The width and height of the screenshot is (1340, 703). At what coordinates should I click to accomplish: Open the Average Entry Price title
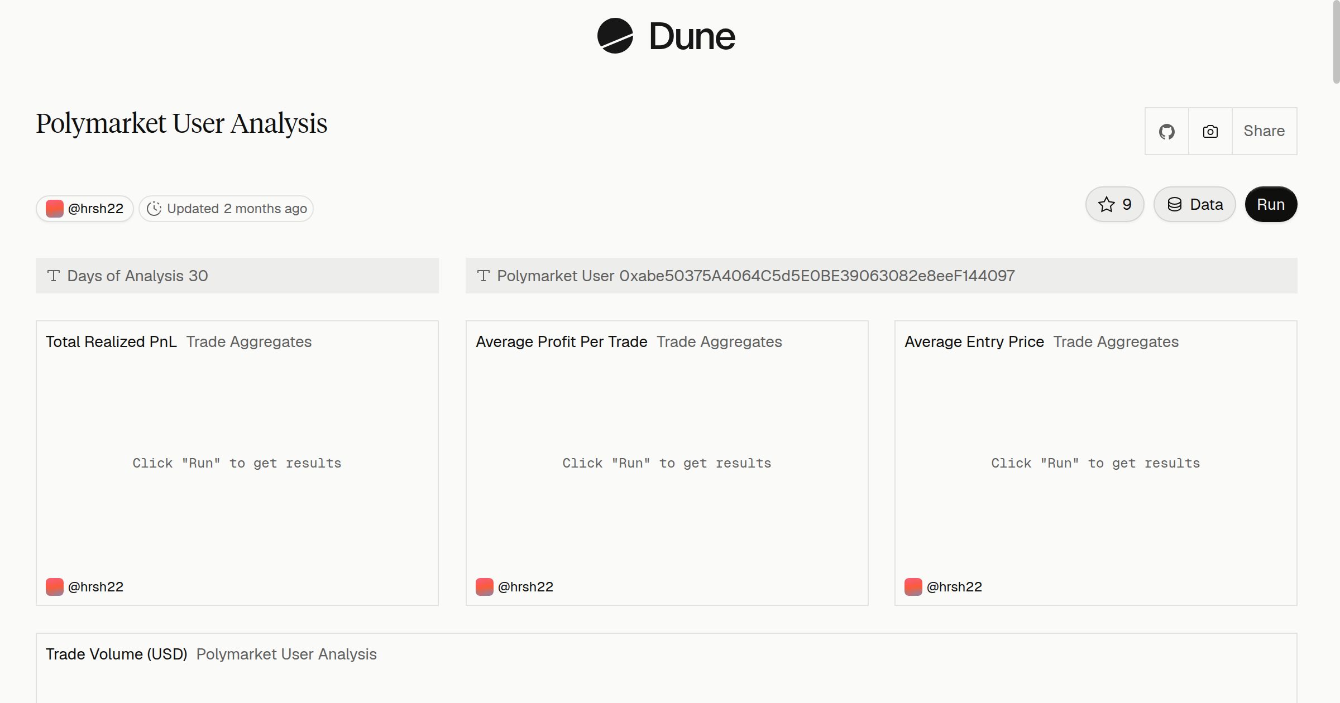point(974,341)
